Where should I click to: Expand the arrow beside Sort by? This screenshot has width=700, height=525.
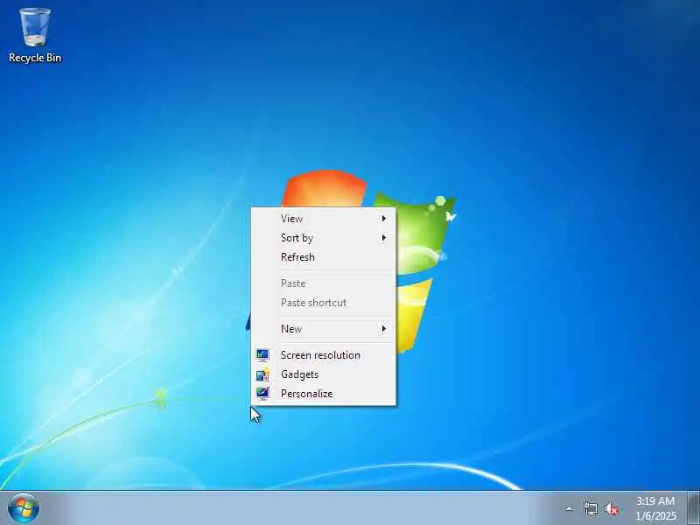point(384,238)
